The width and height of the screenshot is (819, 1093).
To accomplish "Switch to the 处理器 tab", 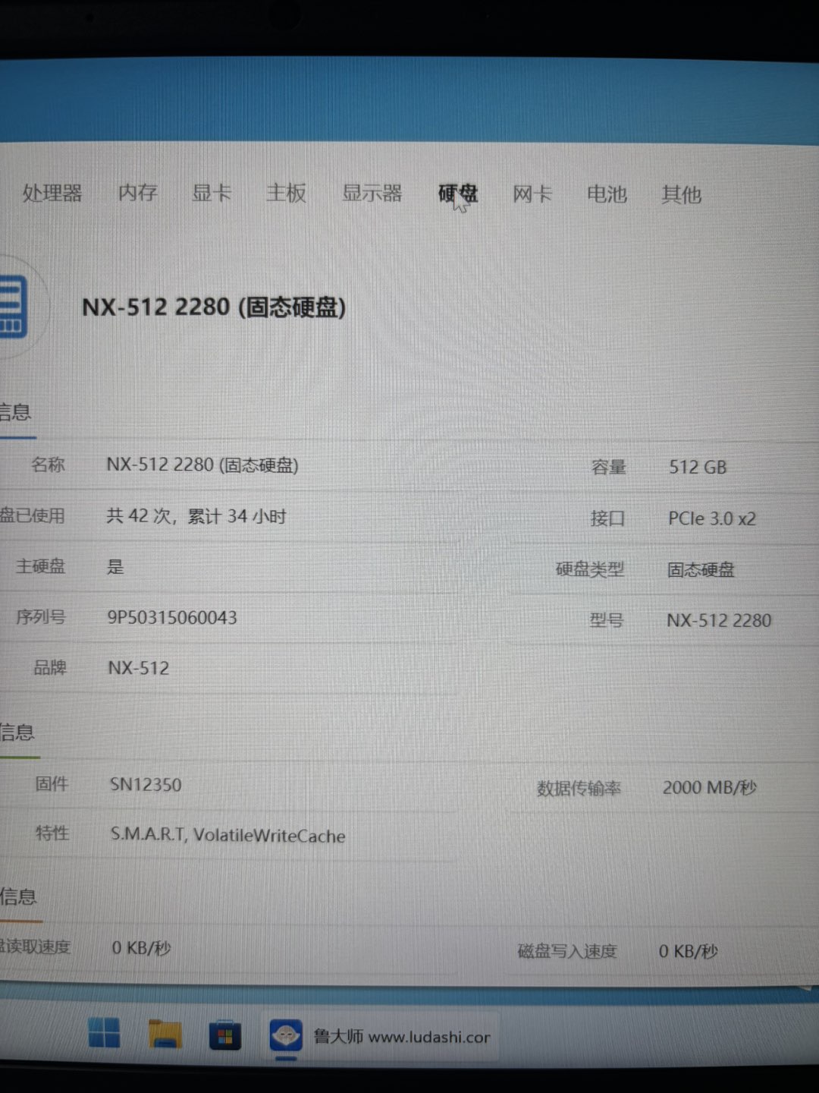I will pyautogui.click(x=52, y=193).
